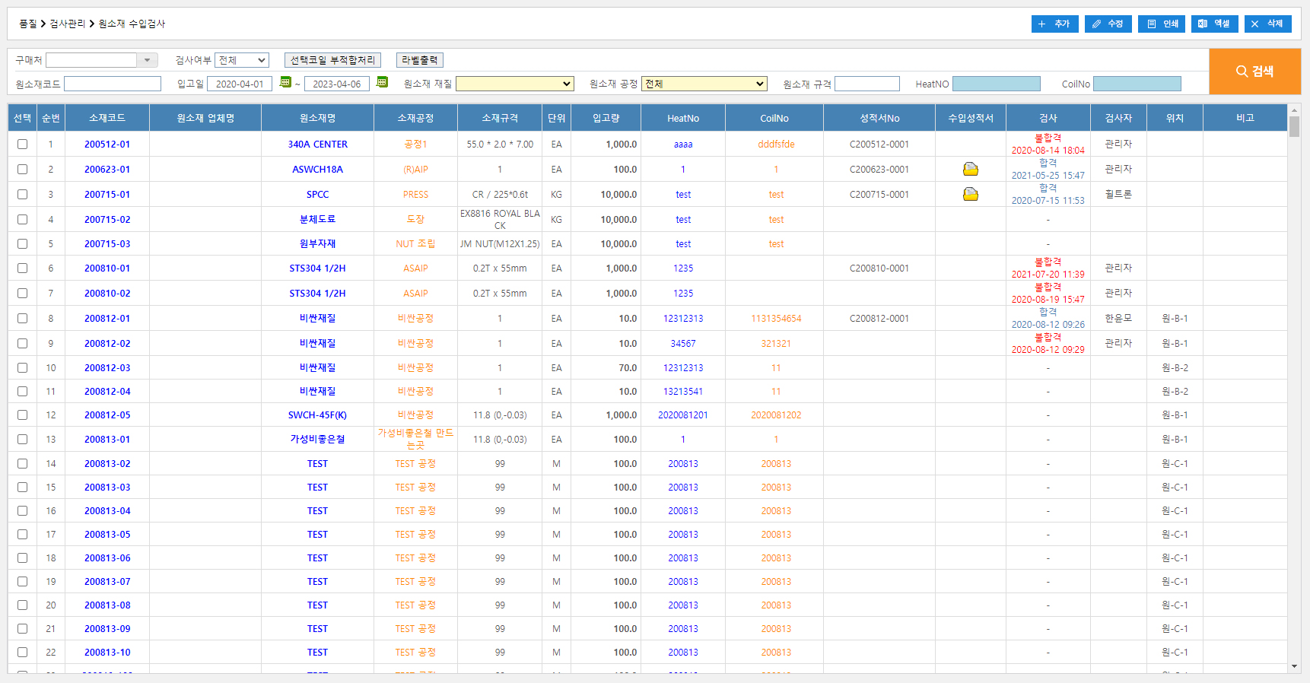Click the 소재코드 column header
Viewport: 1310px width, 683px height.
click(107, 118)
